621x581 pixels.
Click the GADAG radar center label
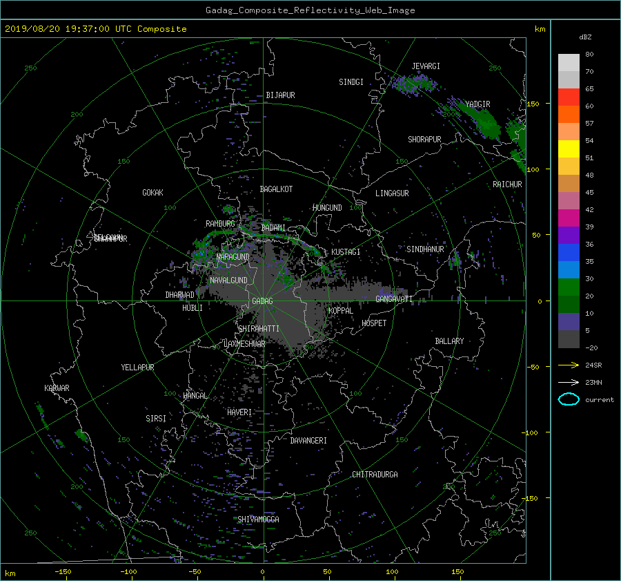click(x=262, y=301)
